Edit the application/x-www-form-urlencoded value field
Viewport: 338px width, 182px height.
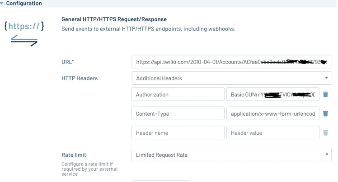click(273, 114)
